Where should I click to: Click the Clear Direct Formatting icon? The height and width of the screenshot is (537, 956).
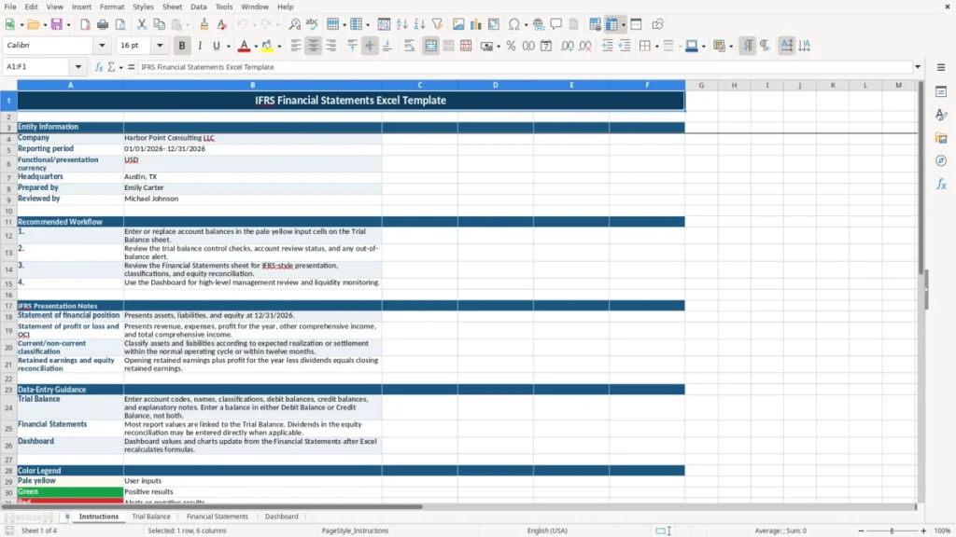tap(222, 24)
